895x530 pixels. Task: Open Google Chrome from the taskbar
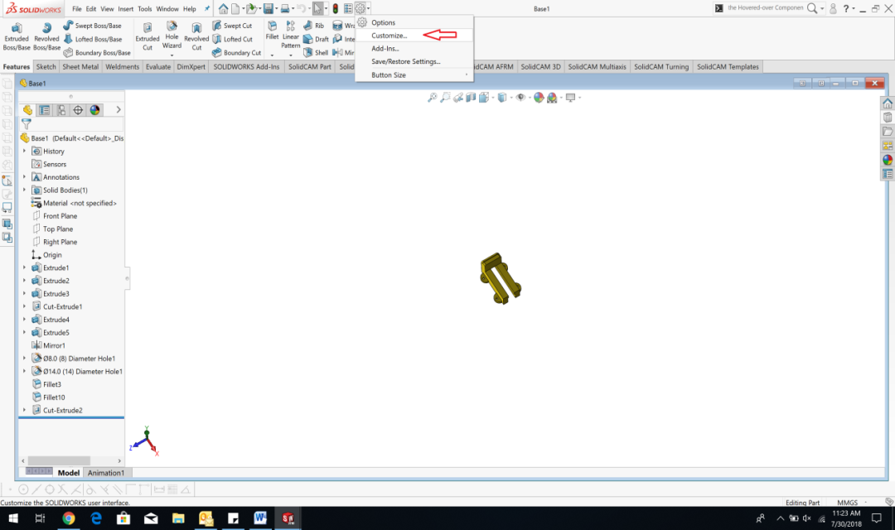(x=69, y=518)
